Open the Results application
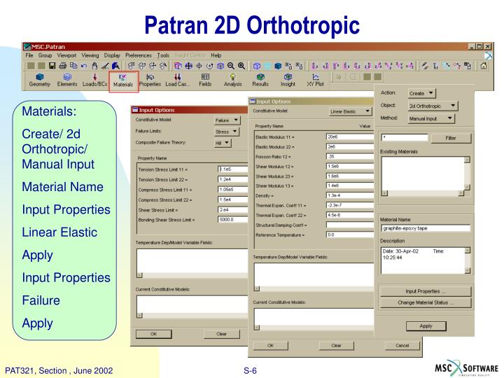The height and width of the screenshot is (378, 504). [x=260, y=80]
